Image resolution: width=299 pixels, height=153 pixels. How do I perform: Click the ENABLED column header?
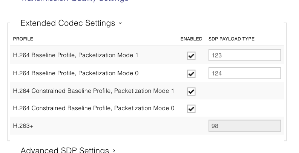191,39
